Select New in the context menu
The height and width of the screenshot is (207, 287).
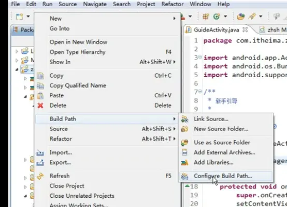pyautogui.click(x=107, y=19)
